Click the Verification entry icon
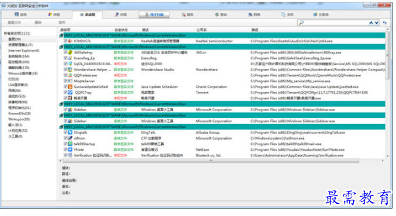The image size is (396, 216). pos(70,155)
